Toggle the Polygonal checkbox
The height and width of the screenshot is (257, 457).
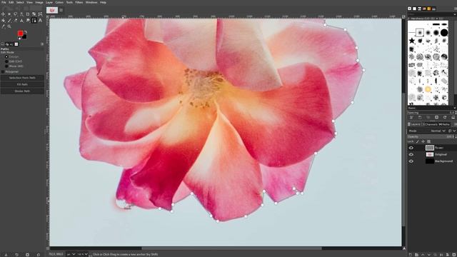click(3, 71)
